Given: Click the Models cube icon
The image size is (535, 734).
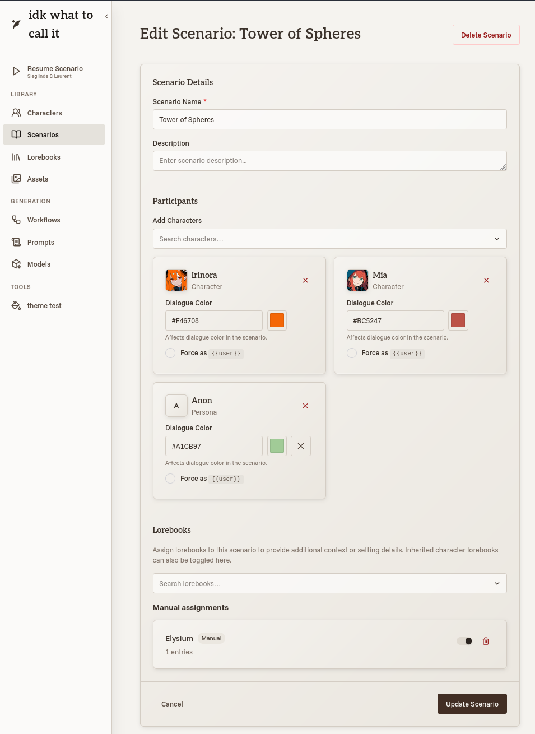Looking at the screenshot, I should point(16,264).
